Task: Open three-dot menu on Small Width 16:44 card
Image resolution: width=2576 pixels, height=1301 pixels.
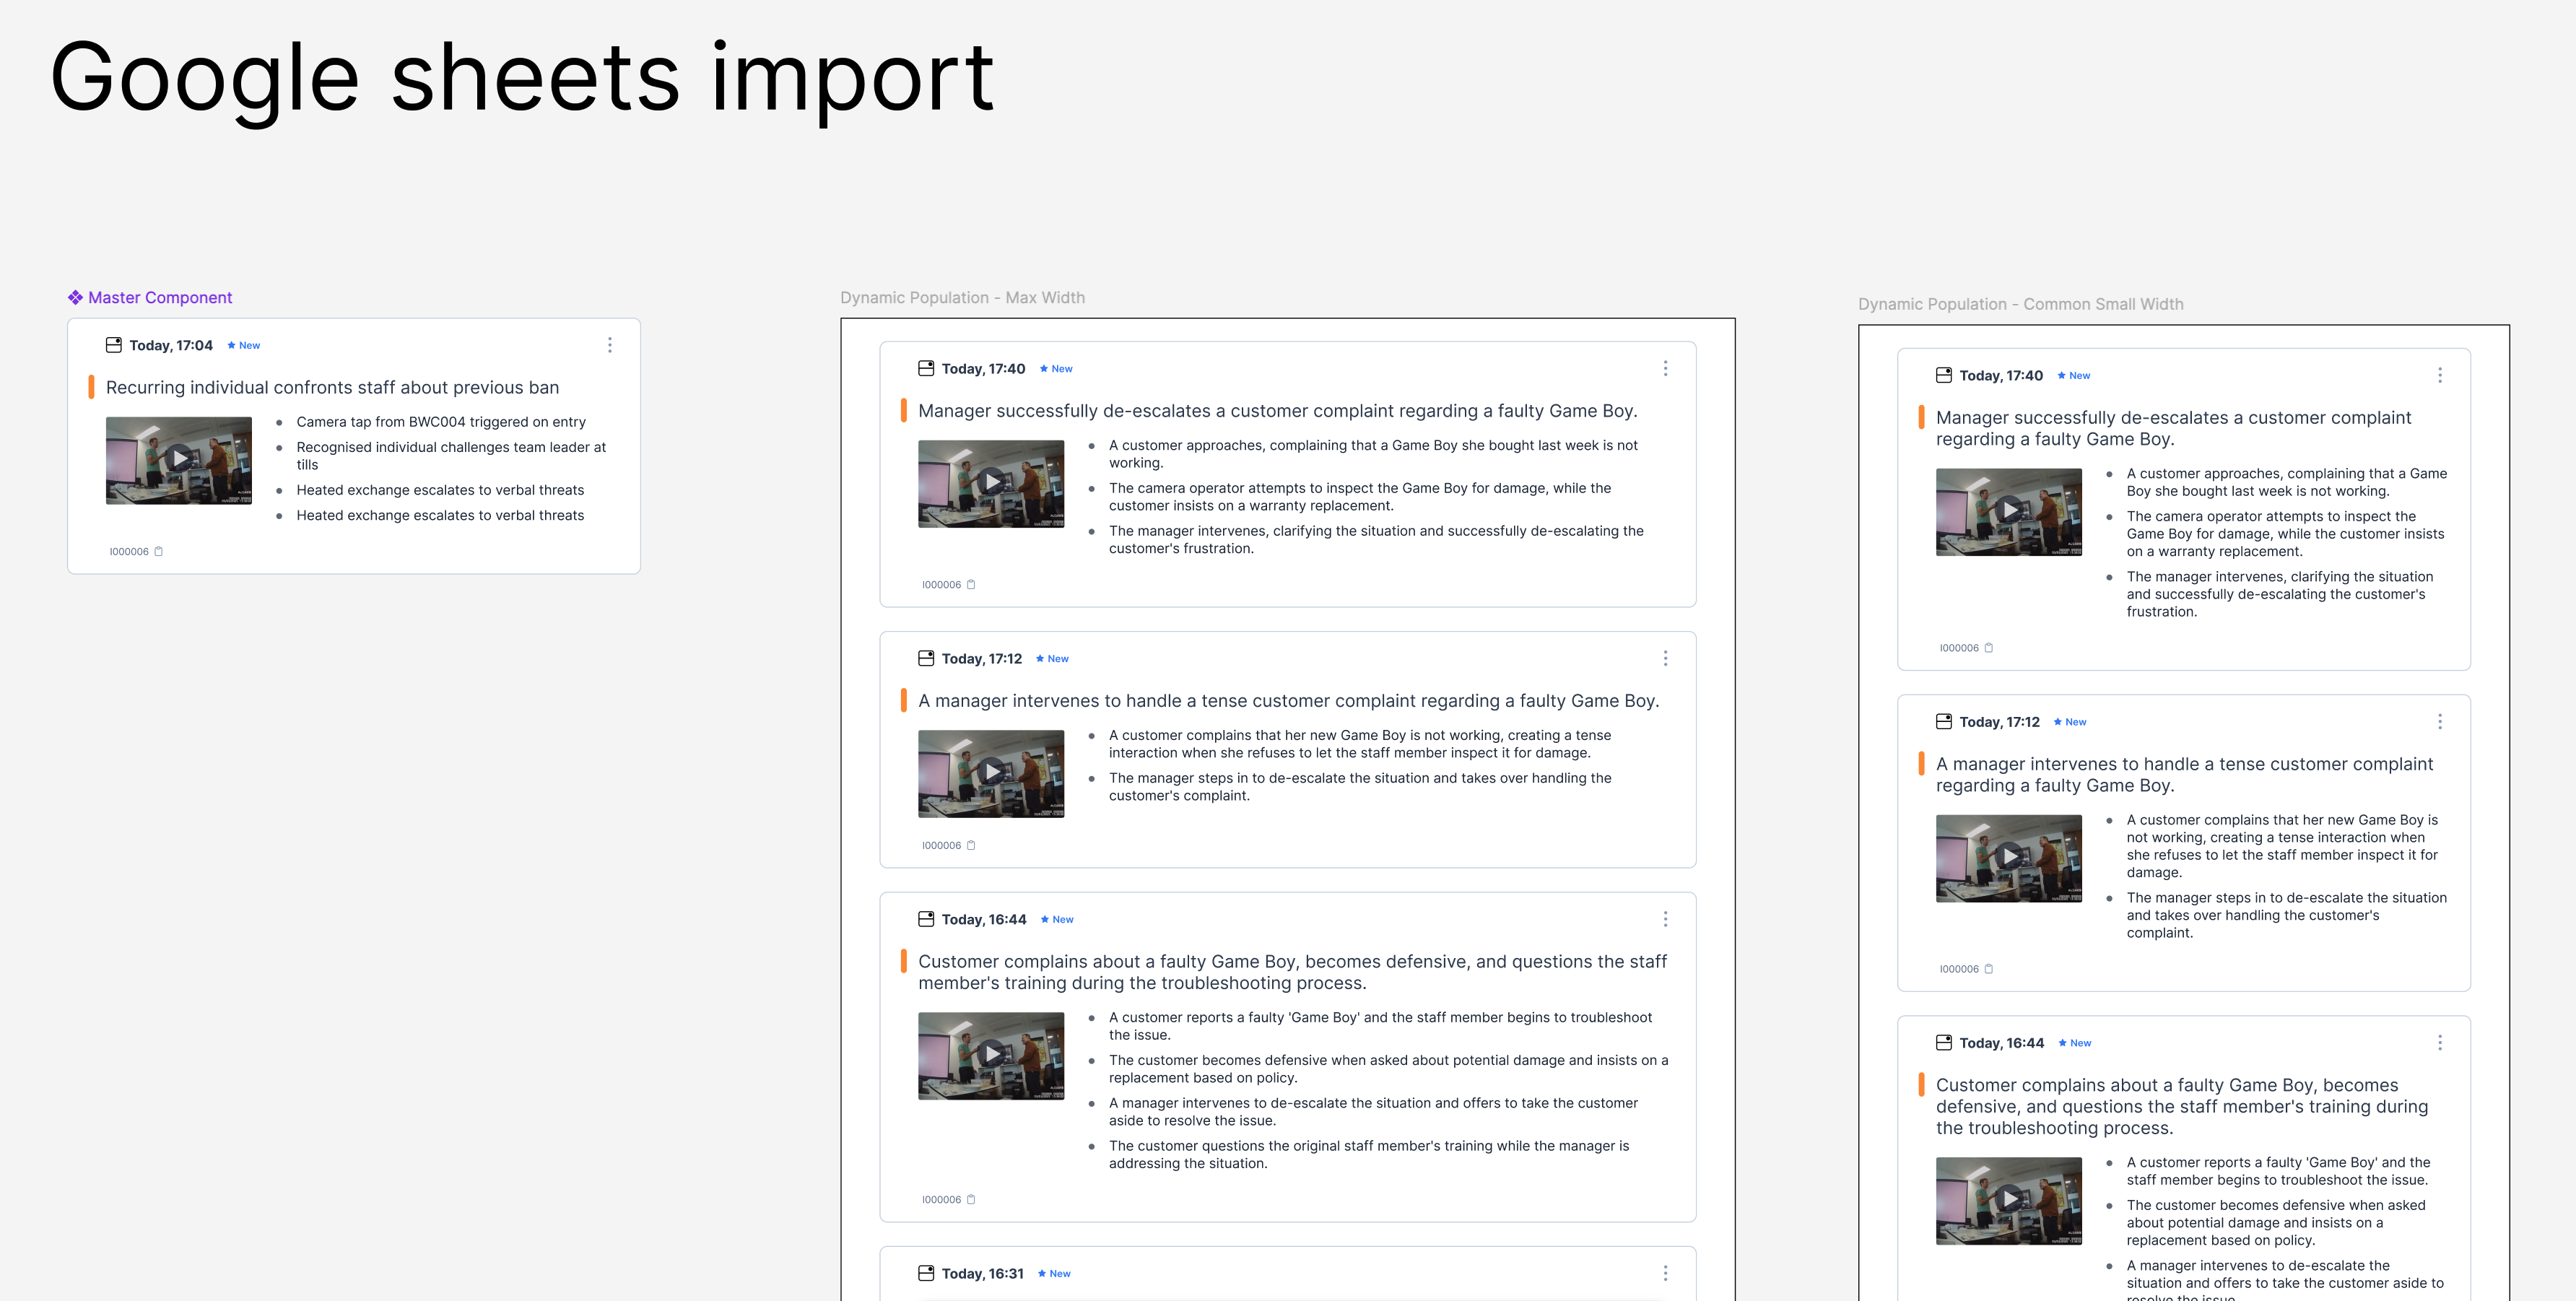Action: pos(2440,1043)
